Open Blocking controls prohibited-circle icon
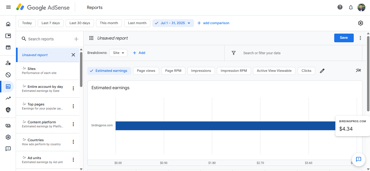 point(8,75)
